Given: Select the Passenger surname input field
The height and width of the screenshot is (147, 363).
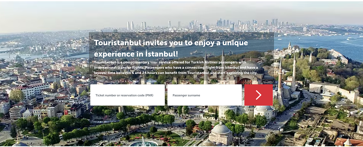Looking at the screenshot, I should pyautogui.click(x=204, y=95).
